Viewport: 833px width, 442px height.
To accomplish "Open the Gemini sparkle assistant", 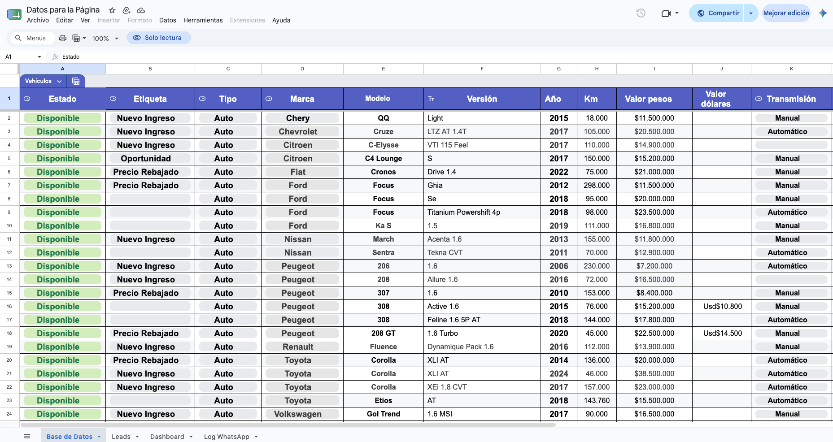I will (823, 13).
